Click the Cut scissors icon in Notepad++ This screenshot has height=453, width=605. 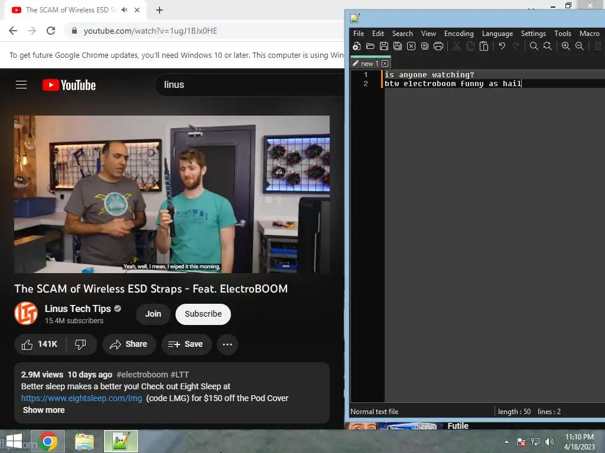click(x=457, y=46)
